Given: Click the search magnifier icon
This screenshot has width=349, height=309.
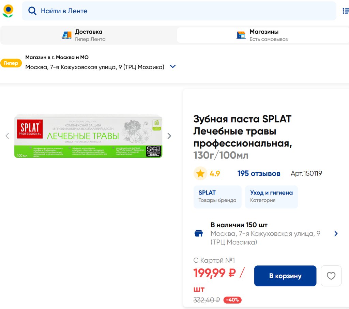Looking at the screenshot, I should click(x=32, y=11).
